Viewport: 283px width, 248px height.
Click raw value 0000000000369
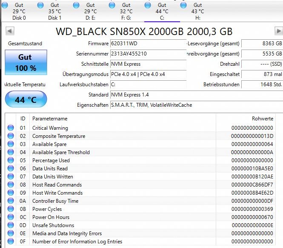252,209
